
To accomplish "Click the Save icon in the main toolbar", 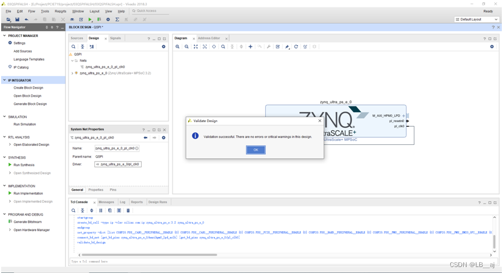I will point(17,20).
